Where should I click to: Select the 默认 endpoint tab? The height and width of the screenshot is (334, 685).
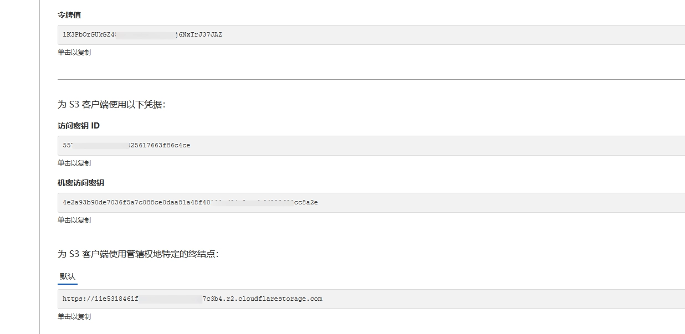coord(68,276)
